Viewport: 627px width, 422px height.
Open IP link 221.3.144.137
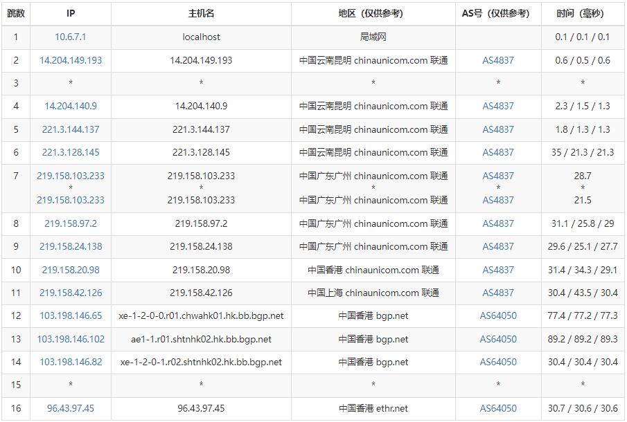click(71, 129)
